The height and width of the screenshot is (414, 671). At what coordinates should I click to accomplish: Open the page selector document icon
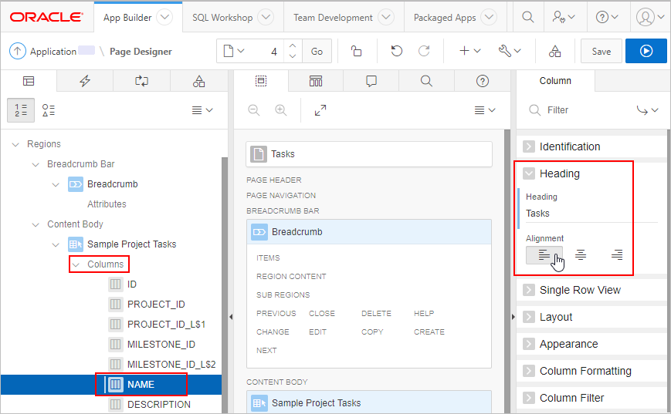(234, 52)
